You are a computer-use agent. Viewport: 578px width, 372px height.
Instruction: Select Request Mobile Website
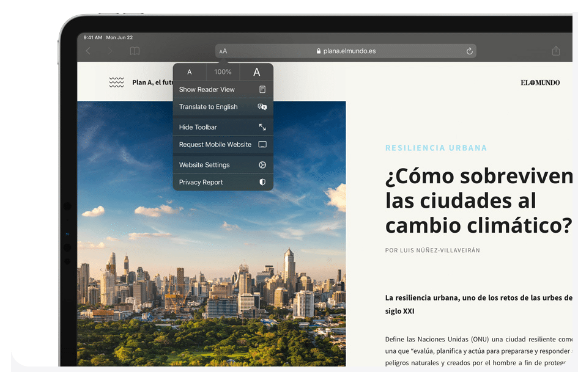[215, 145]
